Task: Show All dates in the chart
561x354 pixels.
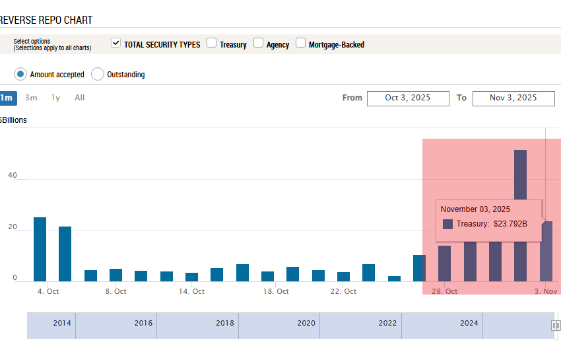Action: coord(80,98)
